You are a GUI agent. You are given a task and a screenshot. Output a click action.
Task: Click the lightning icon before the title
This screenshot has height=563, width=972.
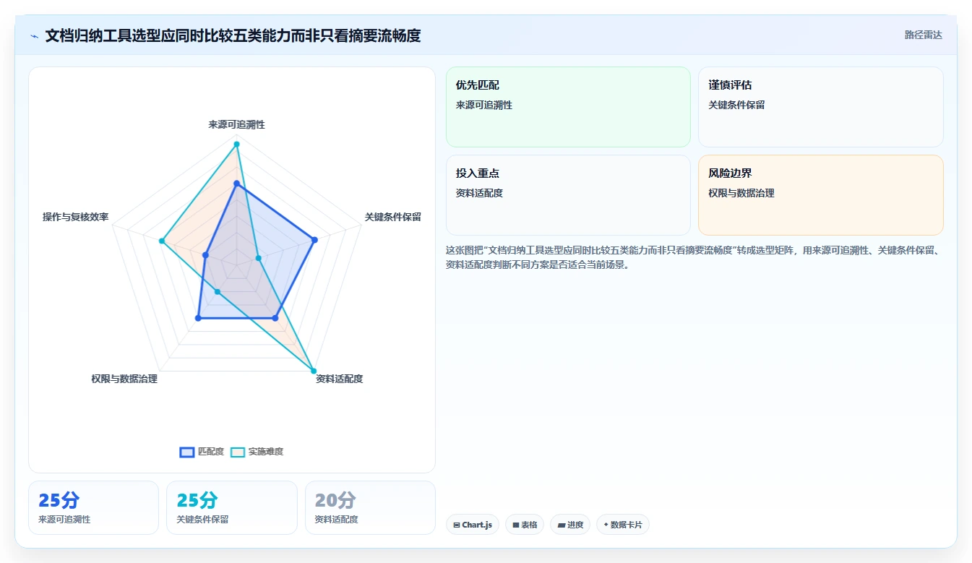(x=35, y=35)
